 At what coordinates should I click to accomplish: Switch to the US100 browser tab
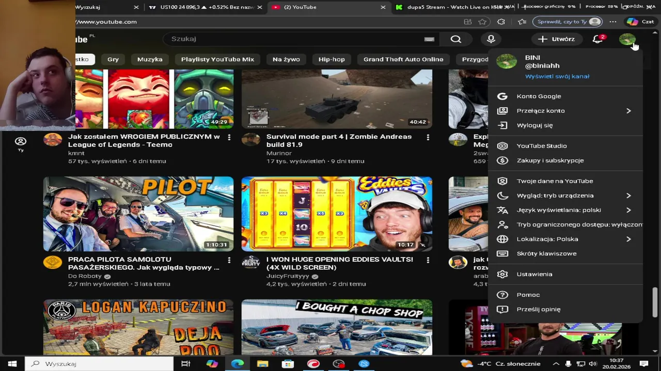(206, 7)
